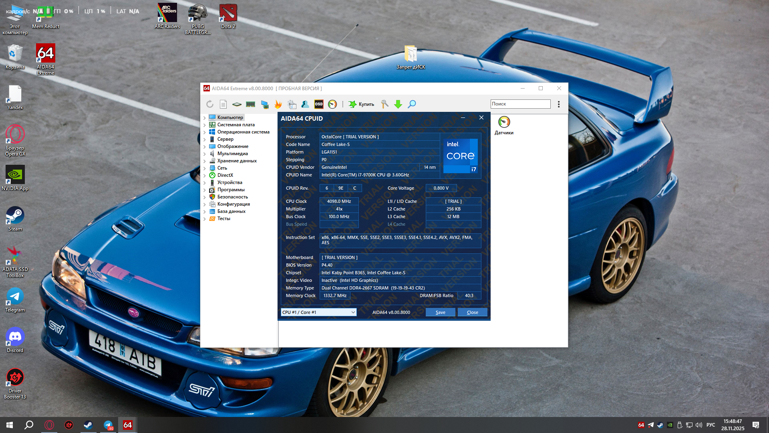Open the system stability test flame icon
This screenshot has height=433, width=769.
pos(278,104)
